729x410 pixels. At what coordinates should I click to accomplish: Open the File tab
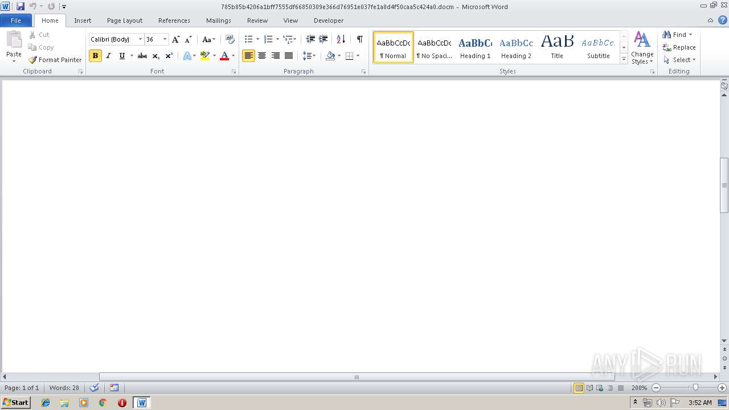[16, 20]
